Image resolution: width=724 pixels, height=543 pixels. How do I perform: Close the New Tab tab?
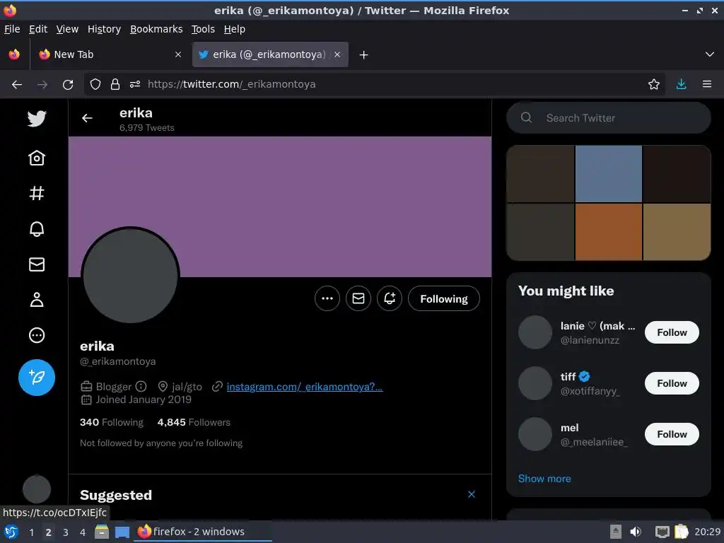click(x=177, y=54)
